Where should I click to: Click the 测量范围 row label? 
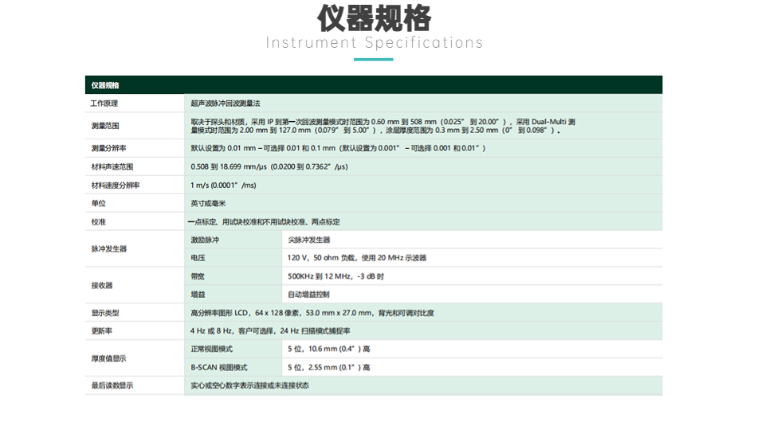click(x=104, y=126)
